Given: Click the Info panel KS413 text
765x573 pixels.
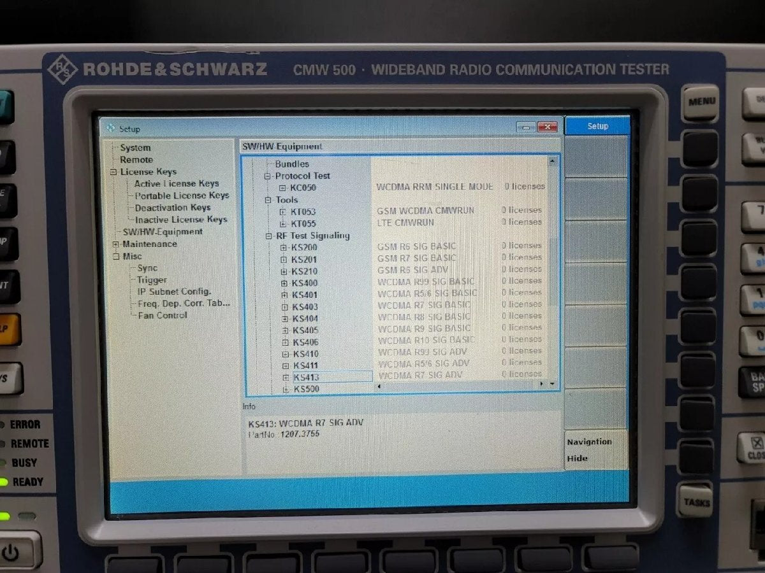Looking at the screenshot, I should tap(306, 423).
